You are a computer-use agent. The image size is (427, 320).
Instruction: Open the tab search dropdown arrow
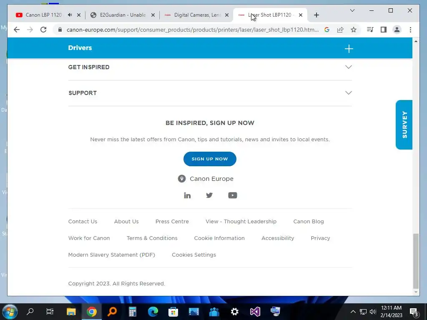click(352, 10)
